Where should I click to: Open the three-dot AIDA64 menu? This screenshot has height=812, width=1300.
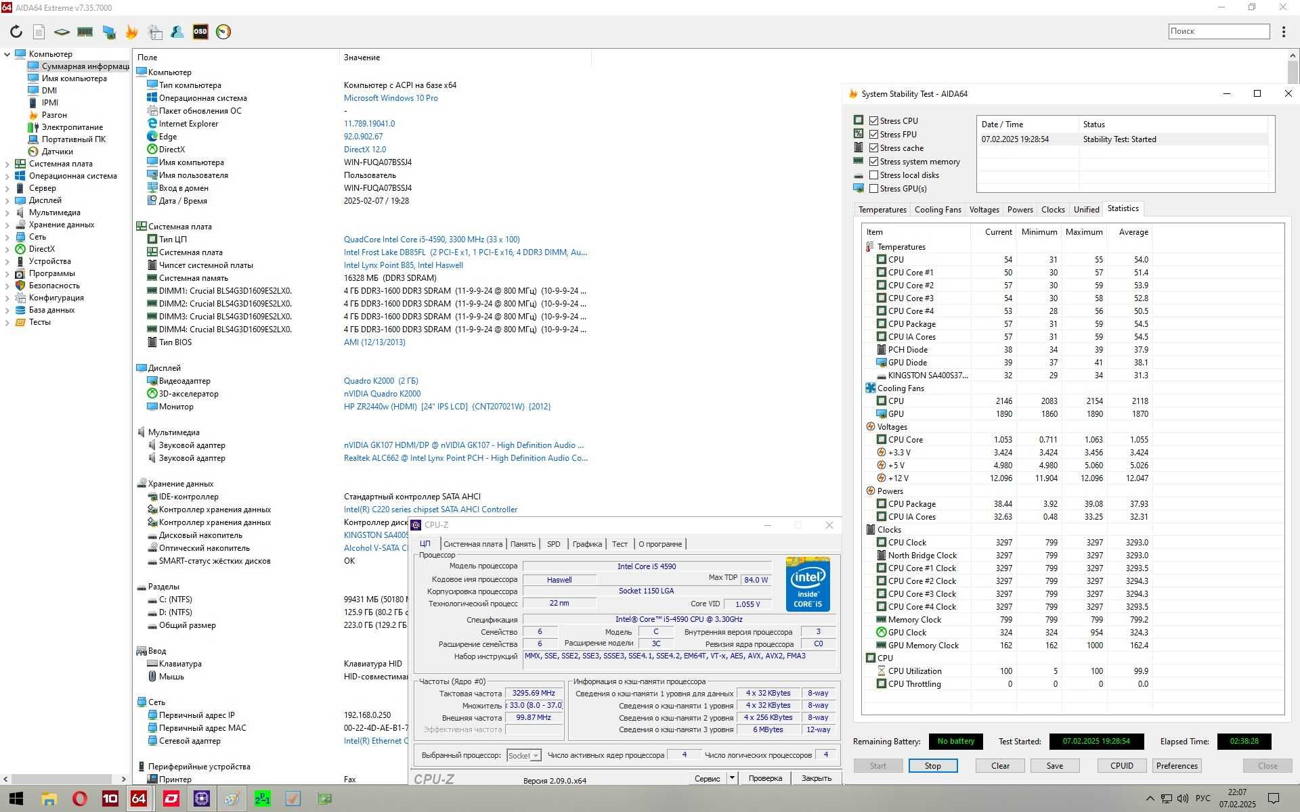coord(1283,32)
